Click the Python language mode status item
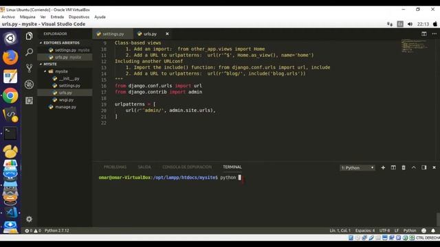440x247 pixels. (x=410, y=231)
